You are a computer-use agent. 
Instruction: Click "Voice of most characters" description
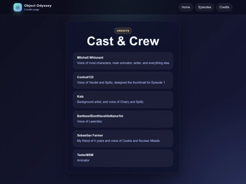point(123,63)
